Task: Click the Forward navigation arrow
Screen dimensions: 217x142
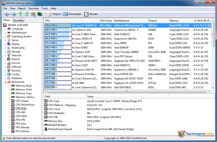Action: click(14, 14)
